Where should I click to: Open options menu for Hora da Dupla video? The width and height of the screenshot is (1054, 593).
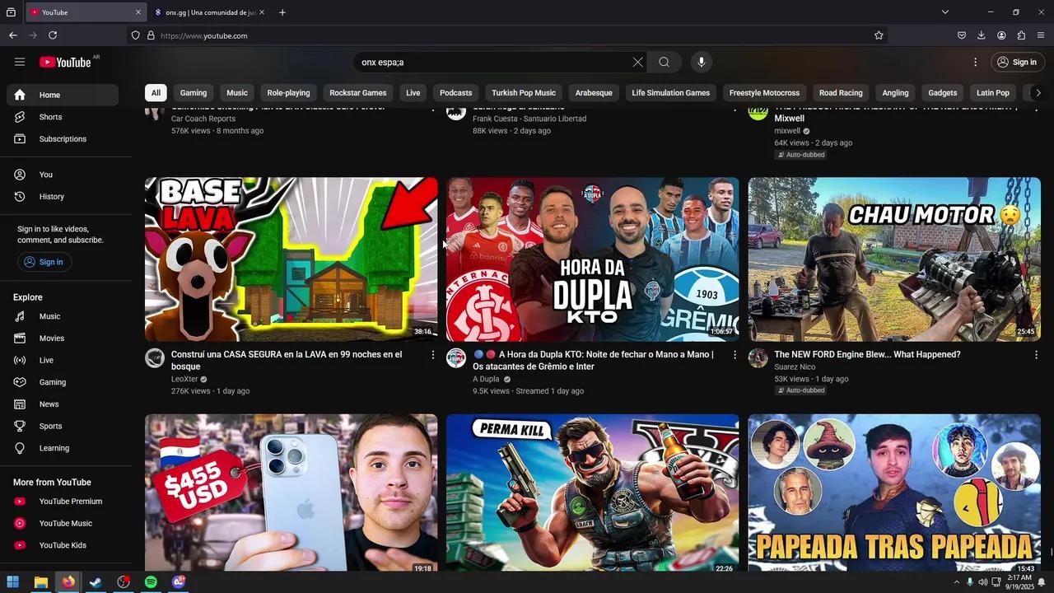(x=735, y=355)
